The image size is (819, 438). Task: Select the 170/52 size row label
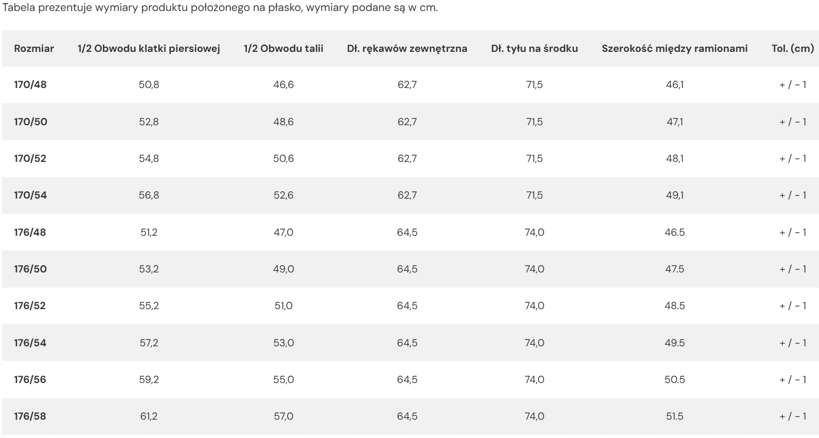pyautogui.click(x=30, y=158)
